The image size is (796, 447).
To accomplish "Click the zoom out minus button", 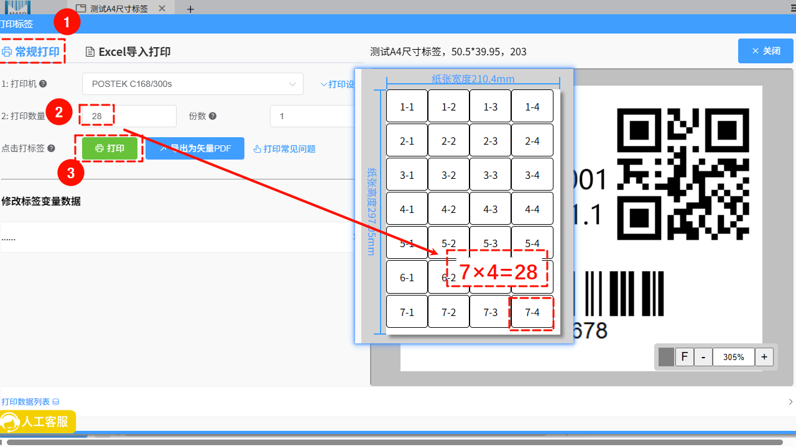I will tap(703, 357).
